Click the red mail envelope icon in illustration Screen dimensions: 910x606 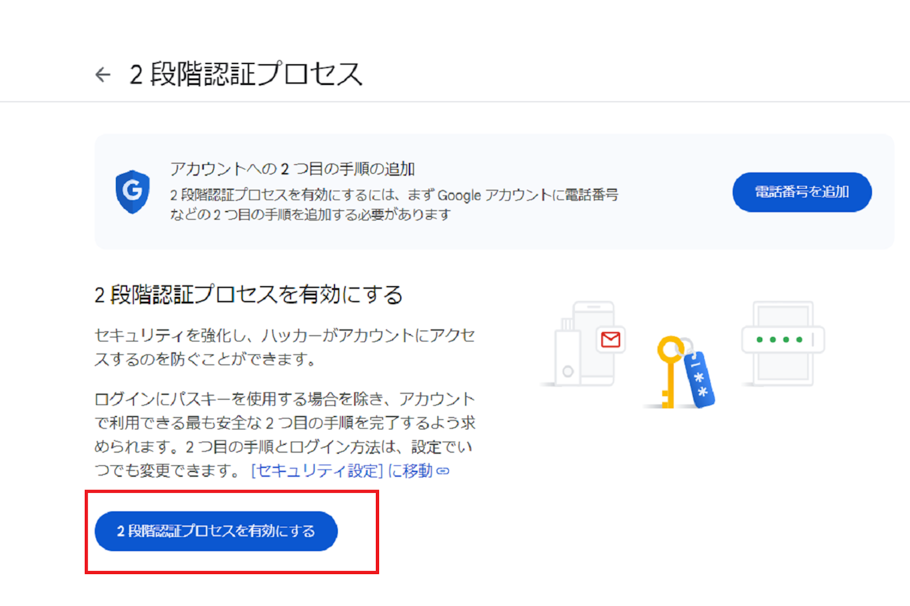[611, 340]
